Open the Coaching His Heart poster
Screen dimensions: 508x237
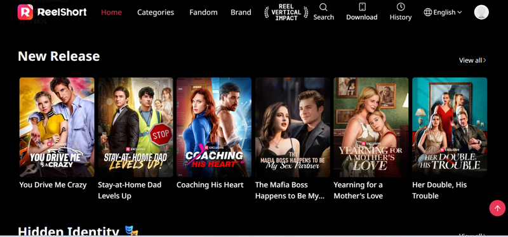click(x=214, y=127)
